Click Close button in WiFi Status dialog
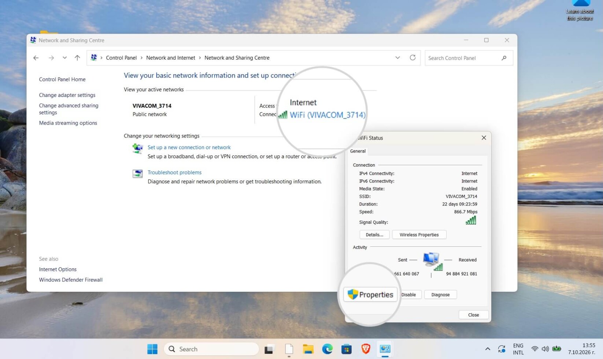Viewport: 603px width, 359px height. click(x=473, y=315)
